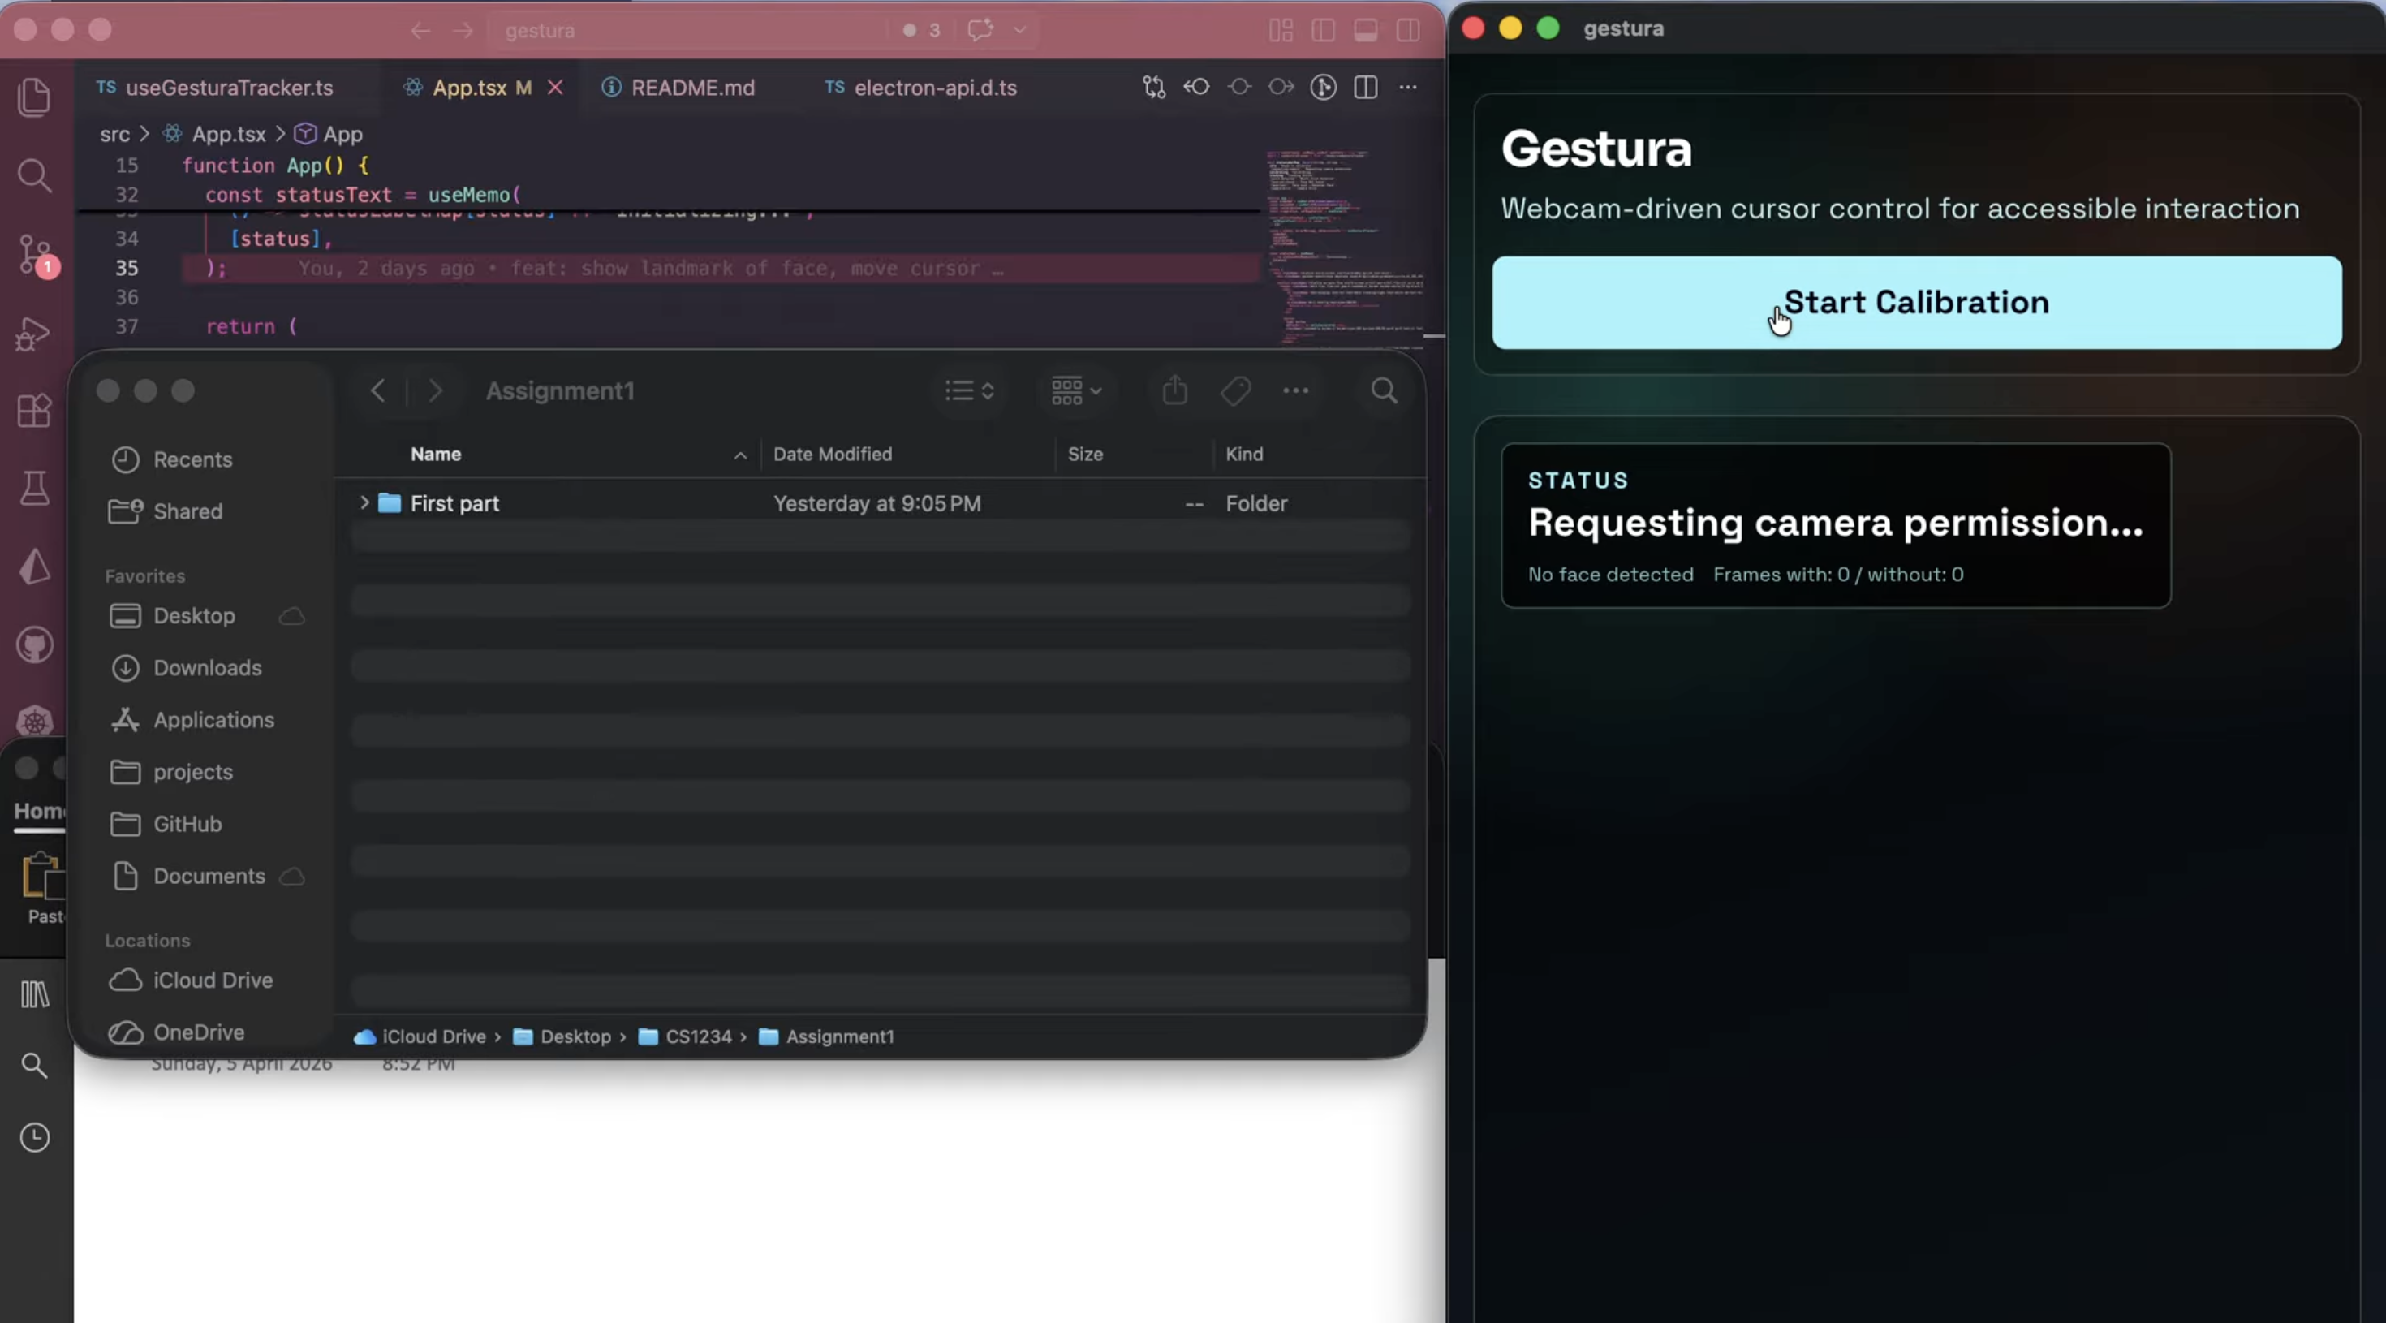Click iCloud Drive in the Finder path bar
This screenshot has height=1323, width=2386.
(420, 1036)
